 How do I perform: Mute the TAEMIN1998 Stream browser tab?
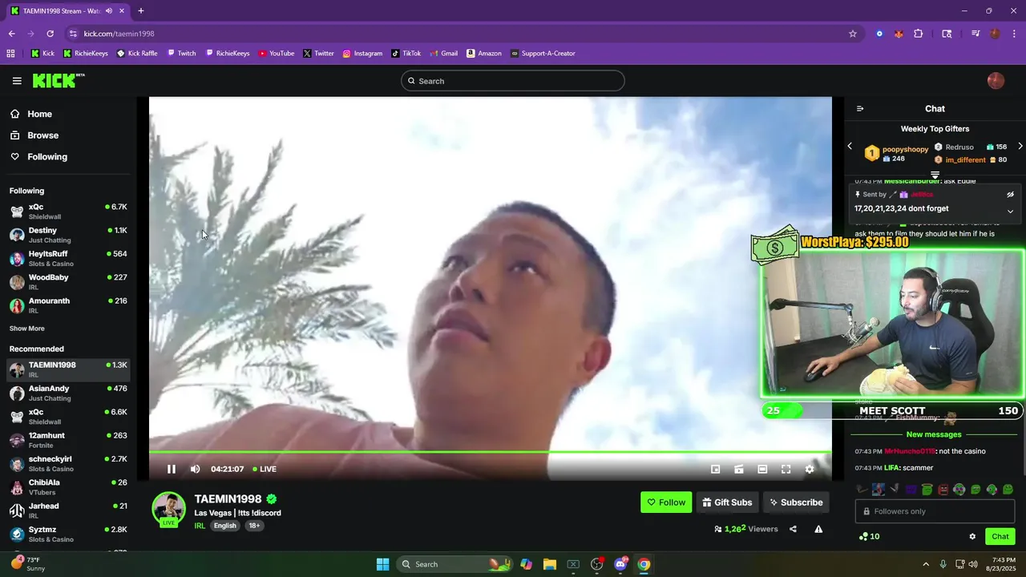click(x=108, y=11)
